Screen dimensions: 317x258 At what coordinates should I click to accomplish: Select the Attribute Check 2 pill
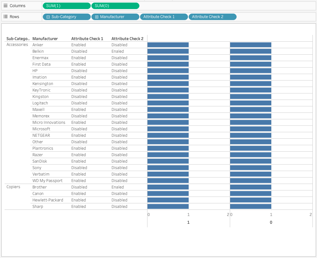coord(212,17)
